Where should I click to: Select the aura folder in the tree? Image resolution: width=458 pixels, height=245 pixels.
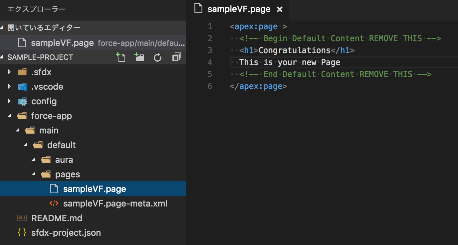point(64,160)
